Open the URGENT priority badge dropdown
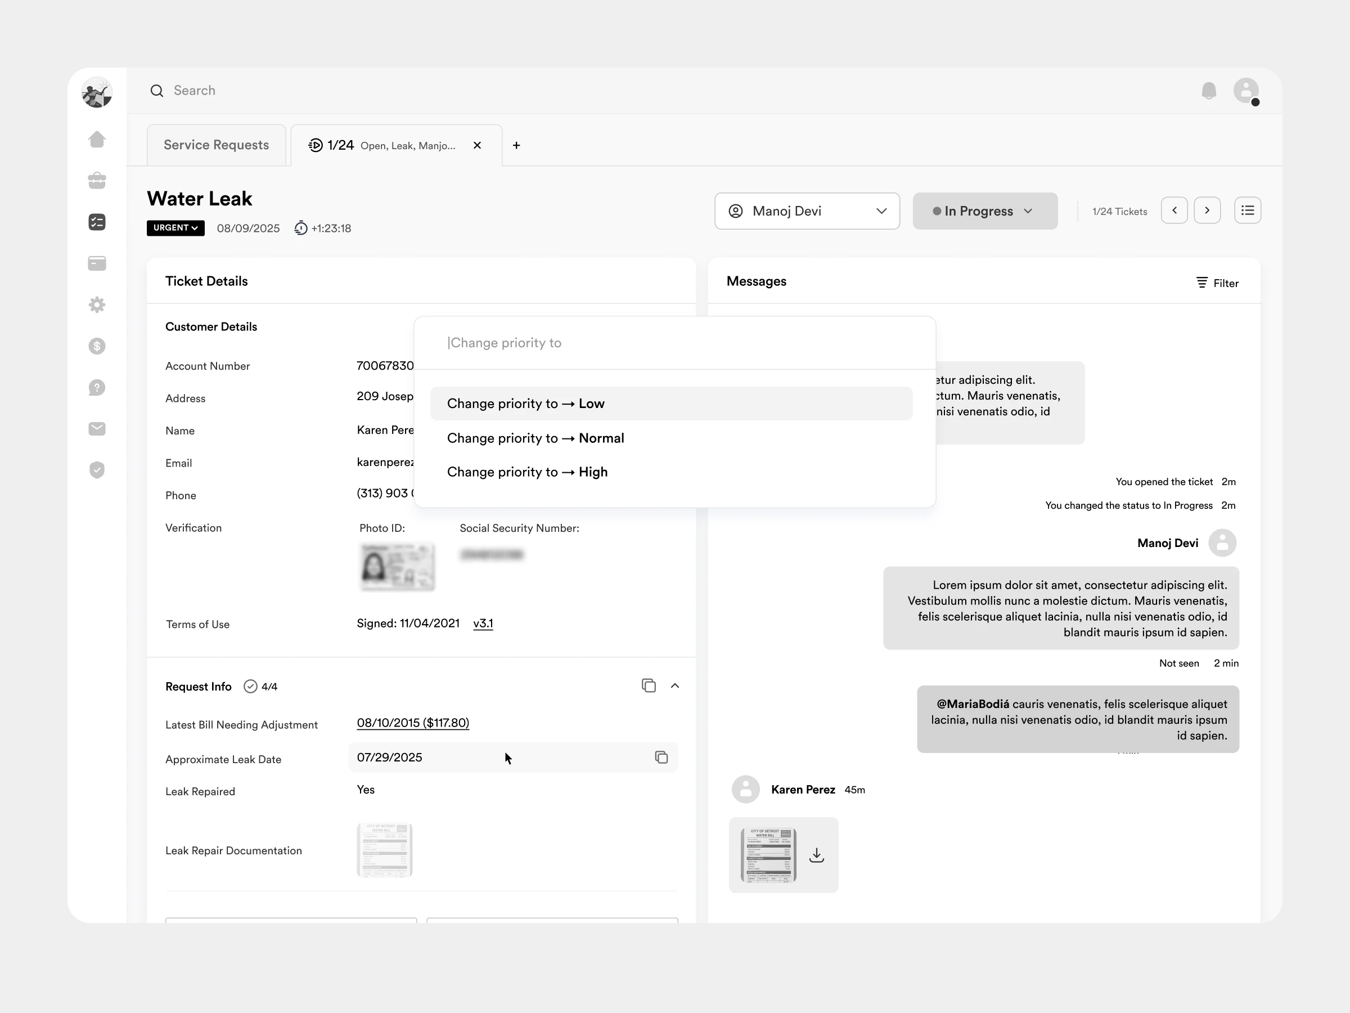The image size is (1350, 1013). pyautogui.click(x=175, y=228)
